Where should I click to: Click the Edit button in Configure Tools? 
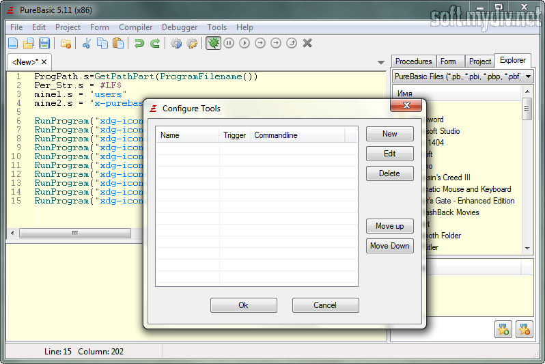point(390,154)
